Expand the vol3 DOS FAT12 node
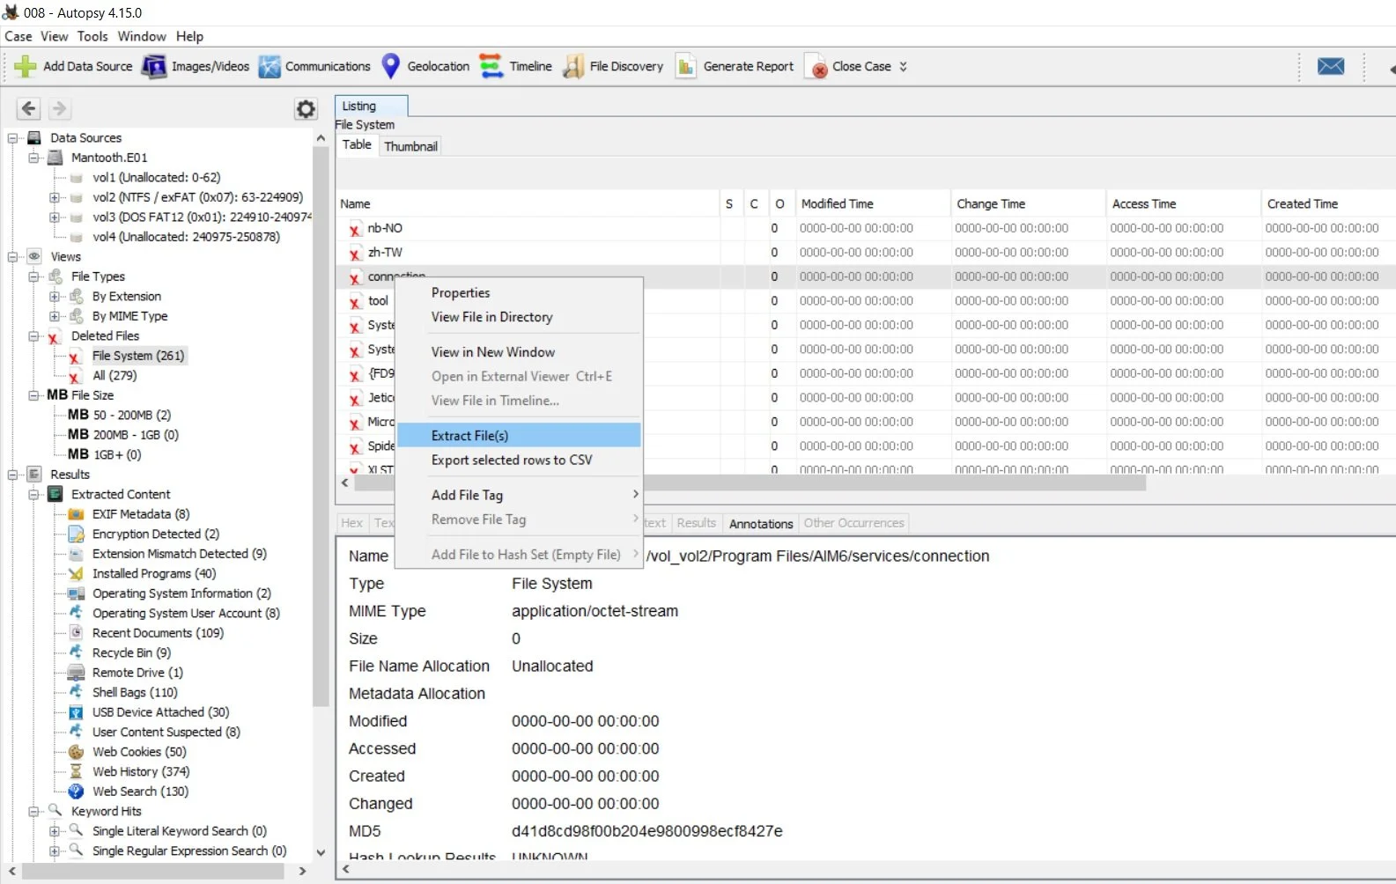1396x884 pixels. pyautogui.click(x=55, y=217)
